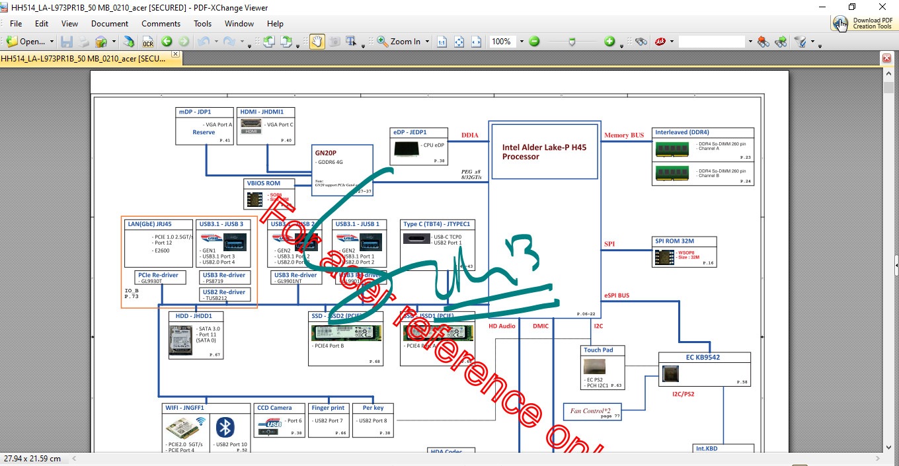Select the Snapshot camera tool
Viewport: 899px width, 466px height.
pos(335,42)
